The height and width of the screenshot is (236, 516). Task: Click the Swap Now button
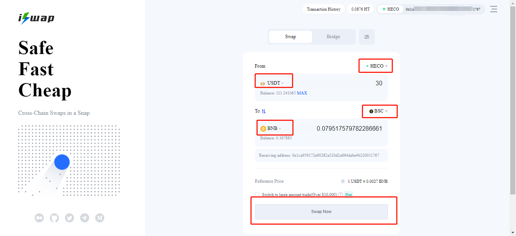pos(321,212)
